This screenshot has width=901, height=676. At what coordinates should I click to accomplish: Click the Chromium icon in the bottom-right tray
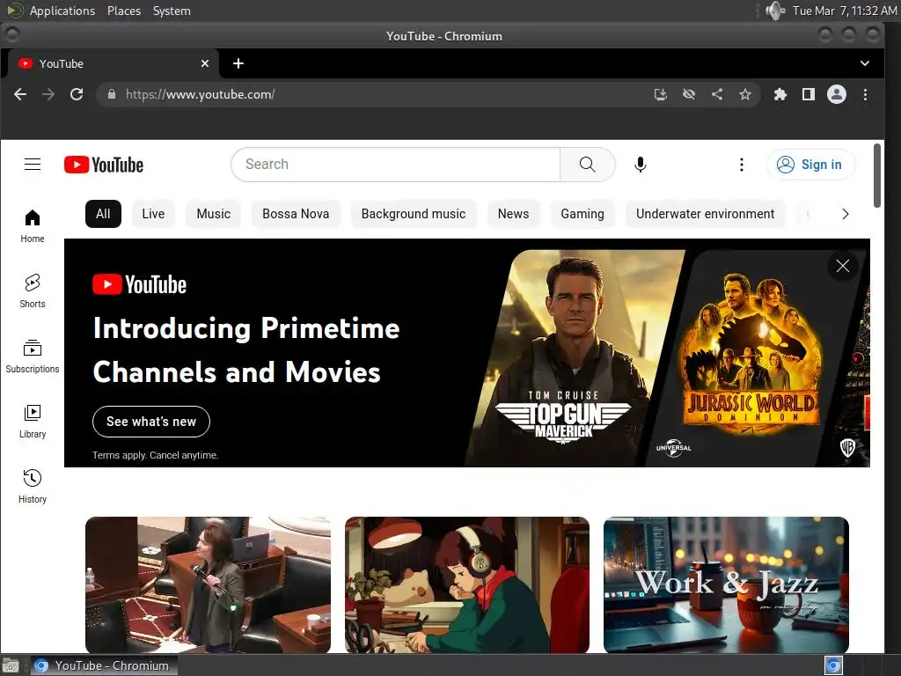pos(833,665)
